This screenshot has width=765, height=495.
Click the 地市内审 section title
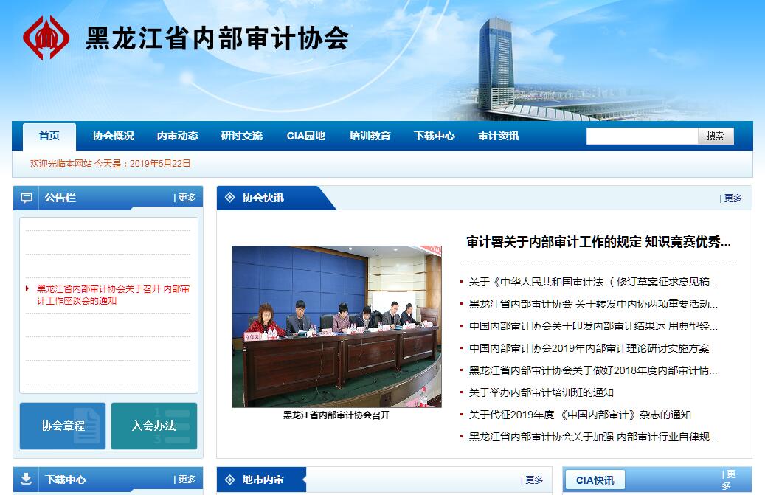(263, 480)
